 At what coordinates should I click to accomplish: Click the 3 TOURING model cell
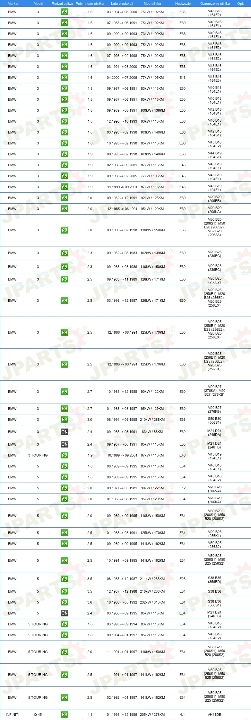click(x=38, y=455)
